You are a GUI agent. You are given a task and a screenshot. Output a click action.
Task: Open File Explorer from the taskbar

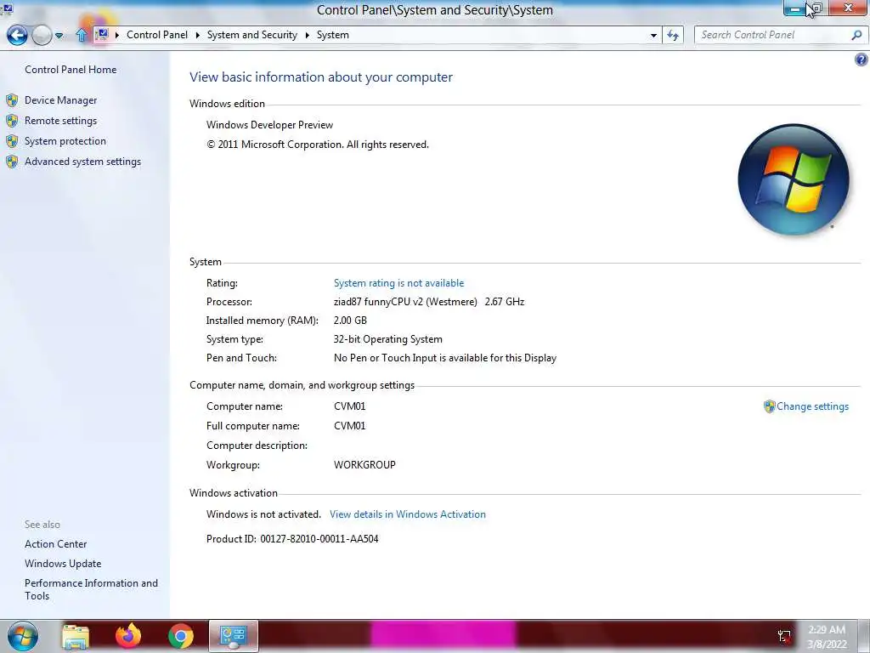point(76,636)
